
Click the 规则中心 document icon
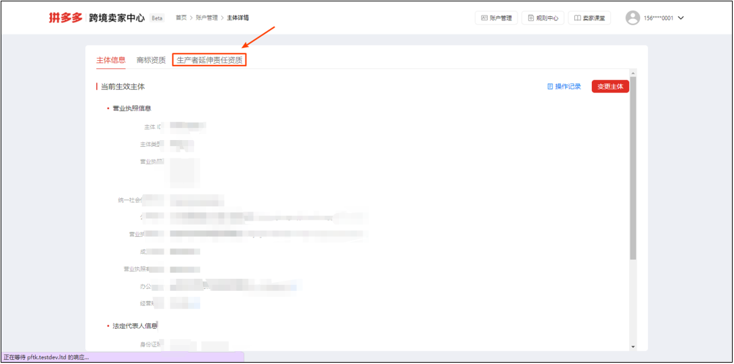(x=530, y=18)
